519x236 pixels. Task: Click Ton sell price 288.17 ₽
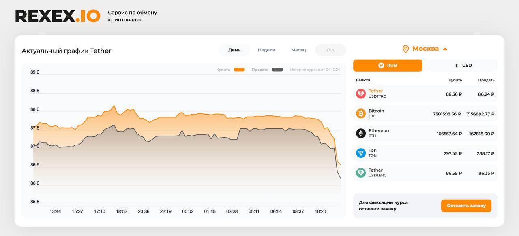click(x=485, y=153)
